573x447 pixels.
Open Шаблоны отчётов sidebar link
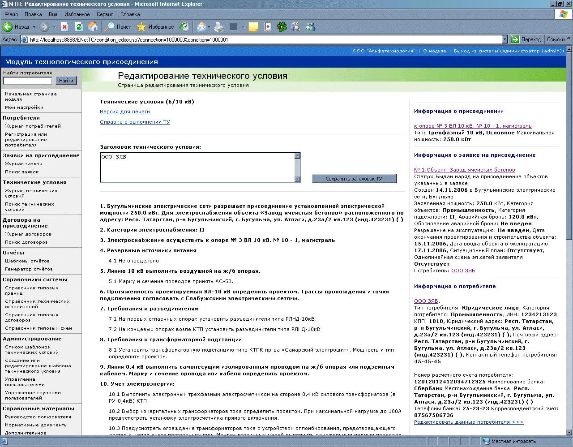[x=27, y=261]
